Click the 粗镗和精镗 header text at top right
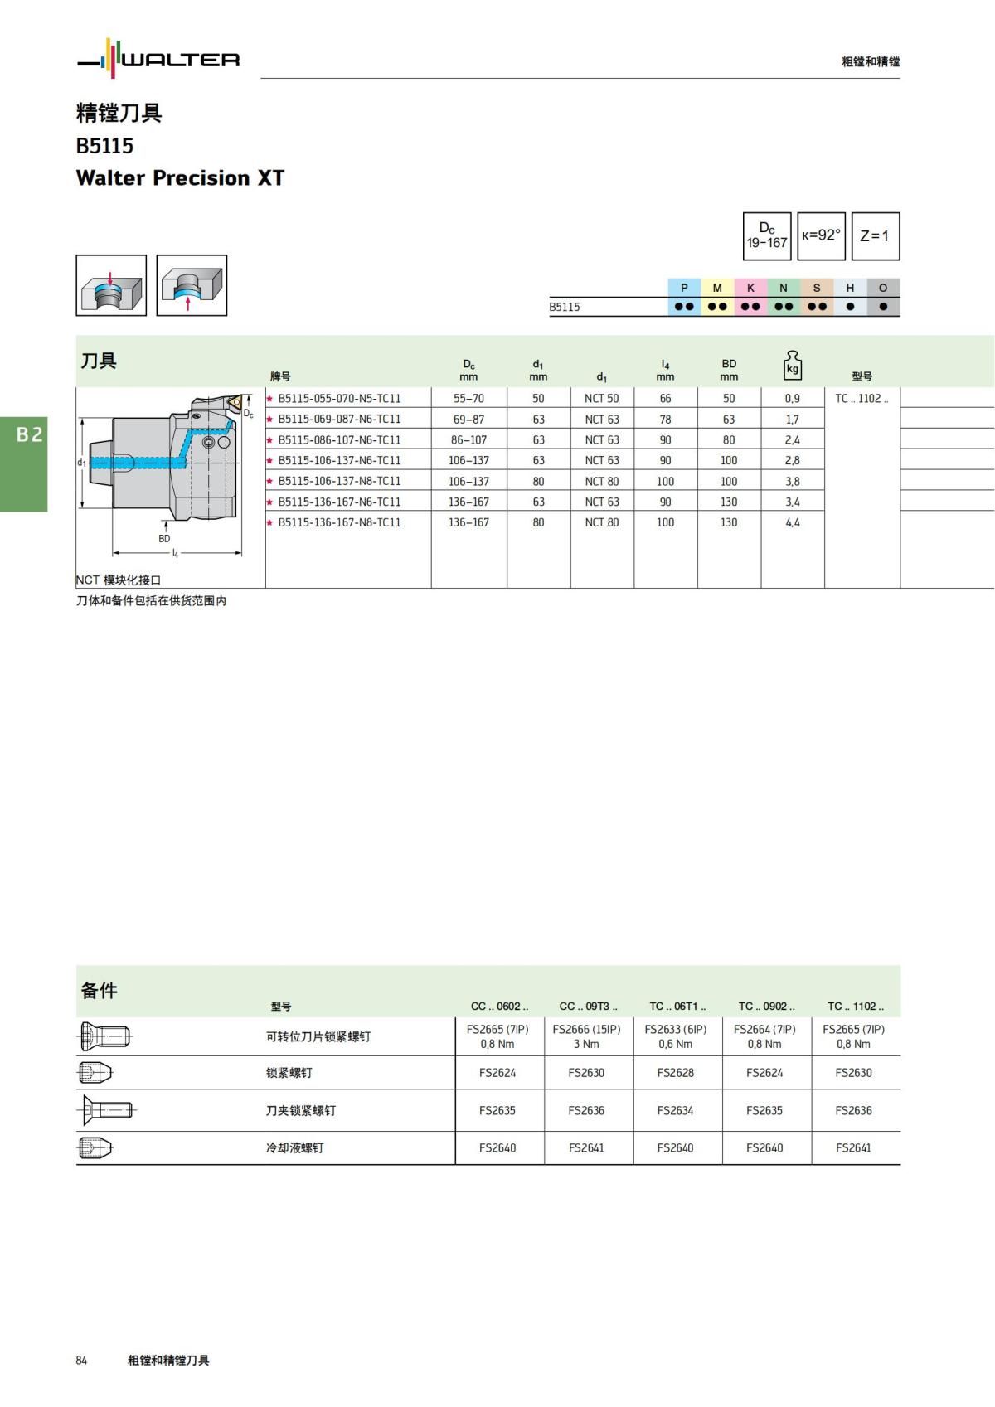Image resolution: width=995 pixels, height=1407 pixels. tap(871, 61)
